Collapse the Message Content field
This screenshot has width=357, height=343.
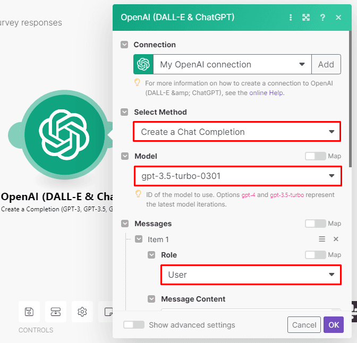(151, 299)
